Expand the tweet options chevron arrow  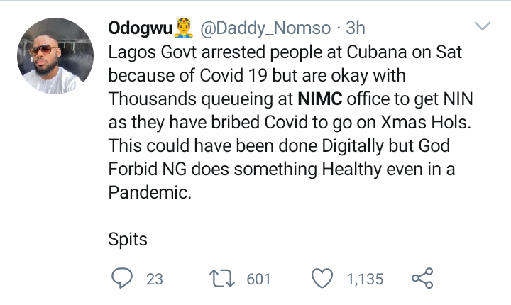coord(483,27)
